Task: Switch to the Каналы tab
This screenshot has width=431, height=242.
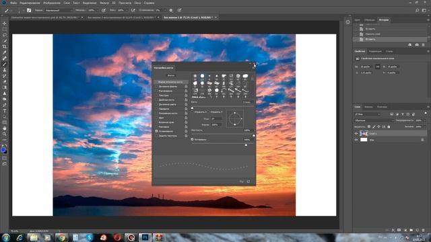Action: (x=368, y=107)
